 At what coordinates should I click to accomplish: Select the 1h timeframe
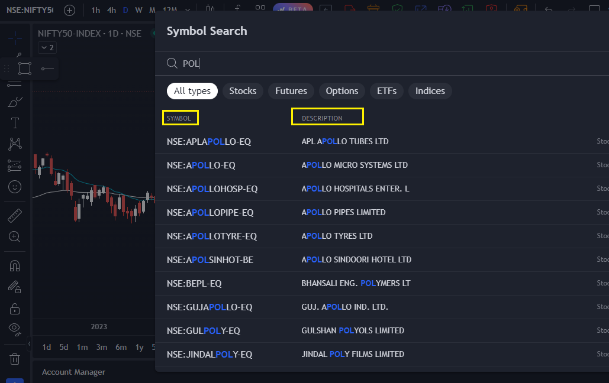[x=95, y=10]
